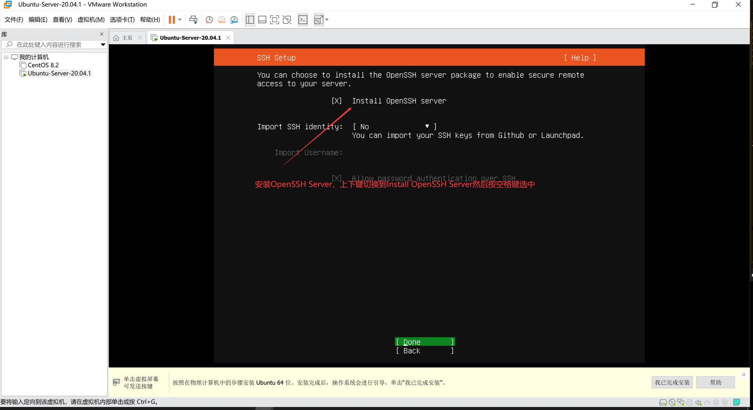Click the sound card status icon
The image size is (753, 410).
point(698,403)
